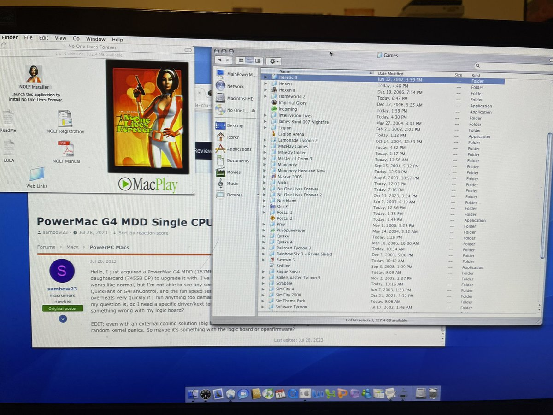Expand the Hexen II folder
Screen dimensions: 553x415
pos(265,90)
